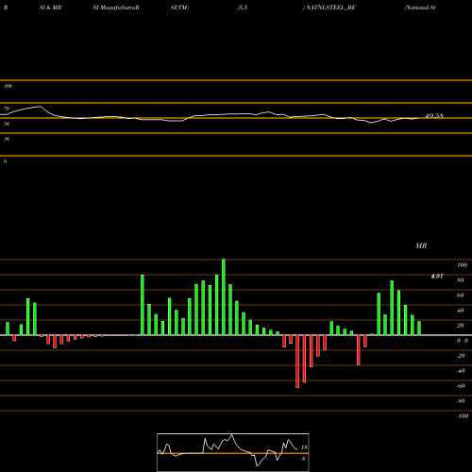Click the RSI panel 30 axis label
This screenshot has width=472, height=472.
(x=7, y=139)
